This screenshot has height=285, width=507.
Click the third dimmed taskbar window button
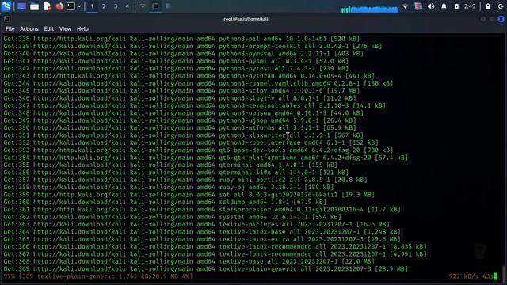click(168, 6)
